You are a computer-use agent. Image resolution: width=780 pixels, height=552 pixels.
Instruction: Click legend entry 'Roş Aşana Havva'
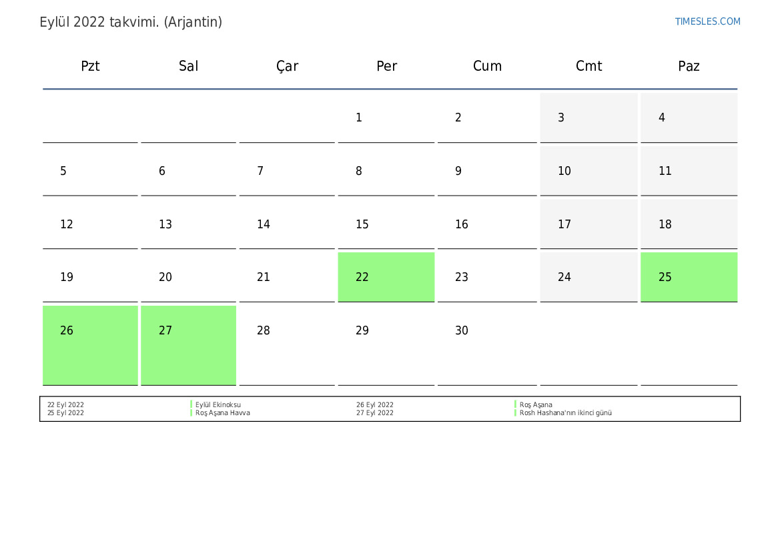(222, 412)
